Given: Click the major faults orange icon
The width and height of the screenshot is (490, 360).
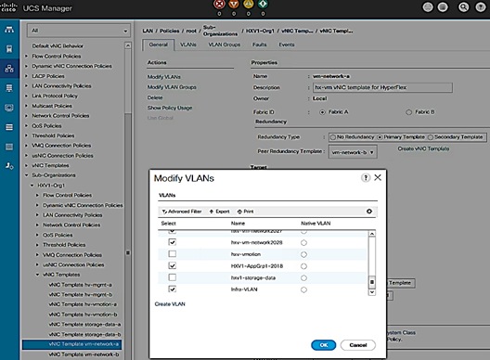Looking at the screenshot, I should (234, 5).
